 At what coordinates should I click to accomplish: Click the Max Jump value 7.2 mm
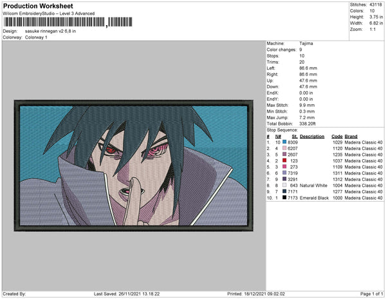(307, 117)
